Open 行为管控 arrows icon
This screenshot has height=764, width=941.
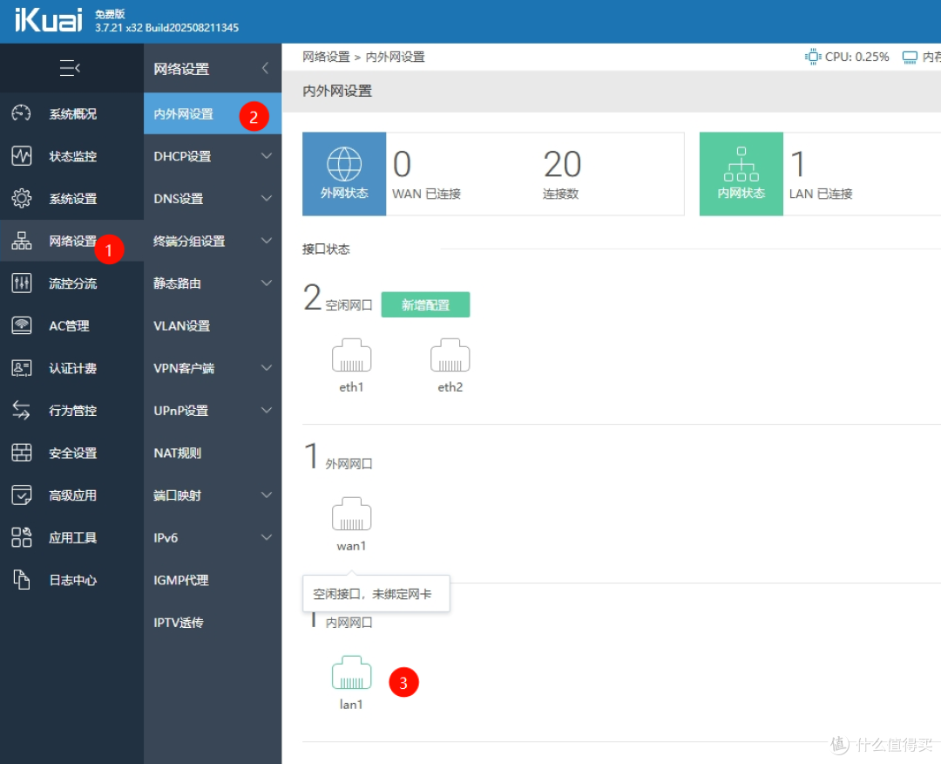tap(22, 410)
